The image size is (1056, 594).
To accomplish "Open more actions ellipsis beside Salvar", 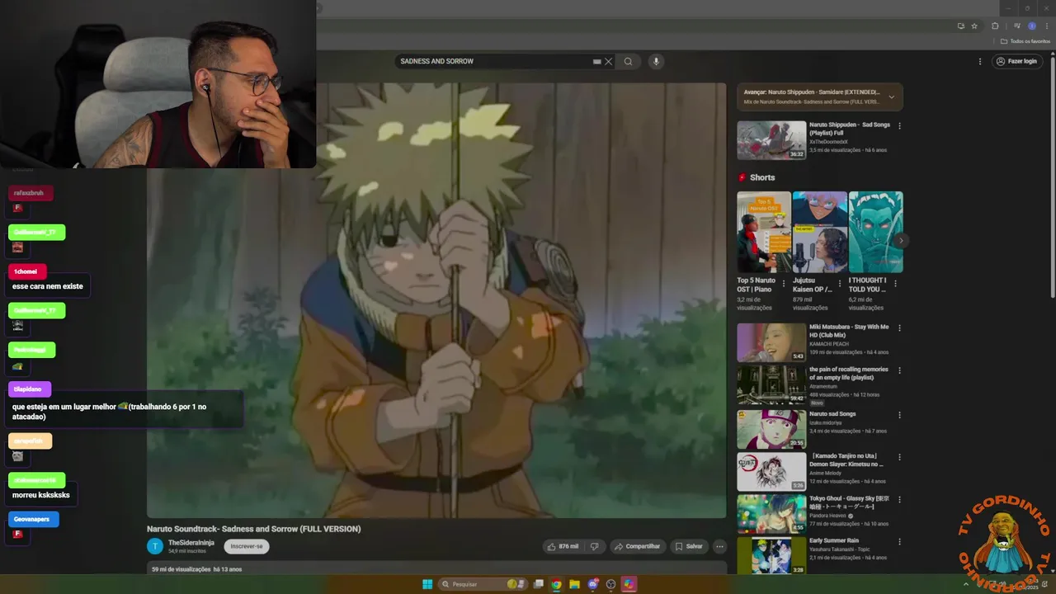I will tap(719, 546).
